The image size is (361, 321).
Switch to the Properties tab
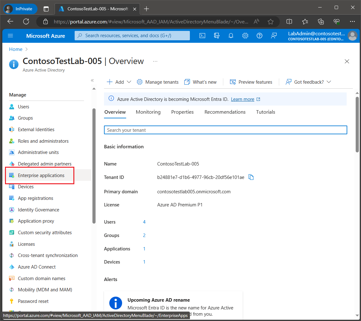click(x=182, y=112)
